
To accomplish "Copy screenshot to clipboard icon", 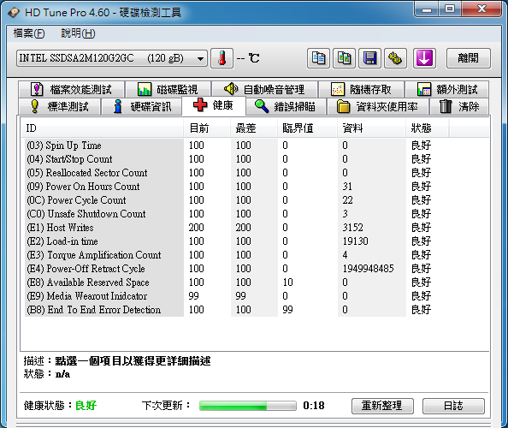I will click(x=344, y=58).
